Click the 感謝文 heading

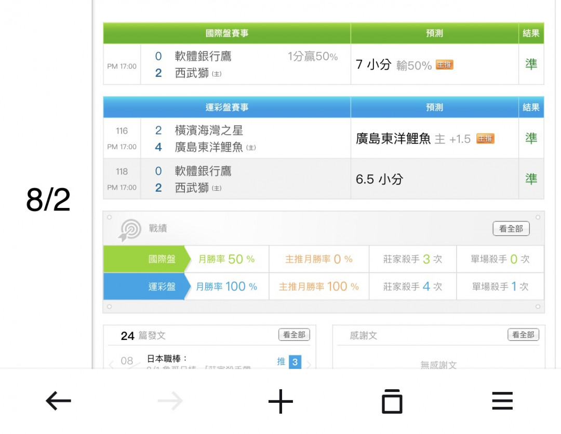364,336
